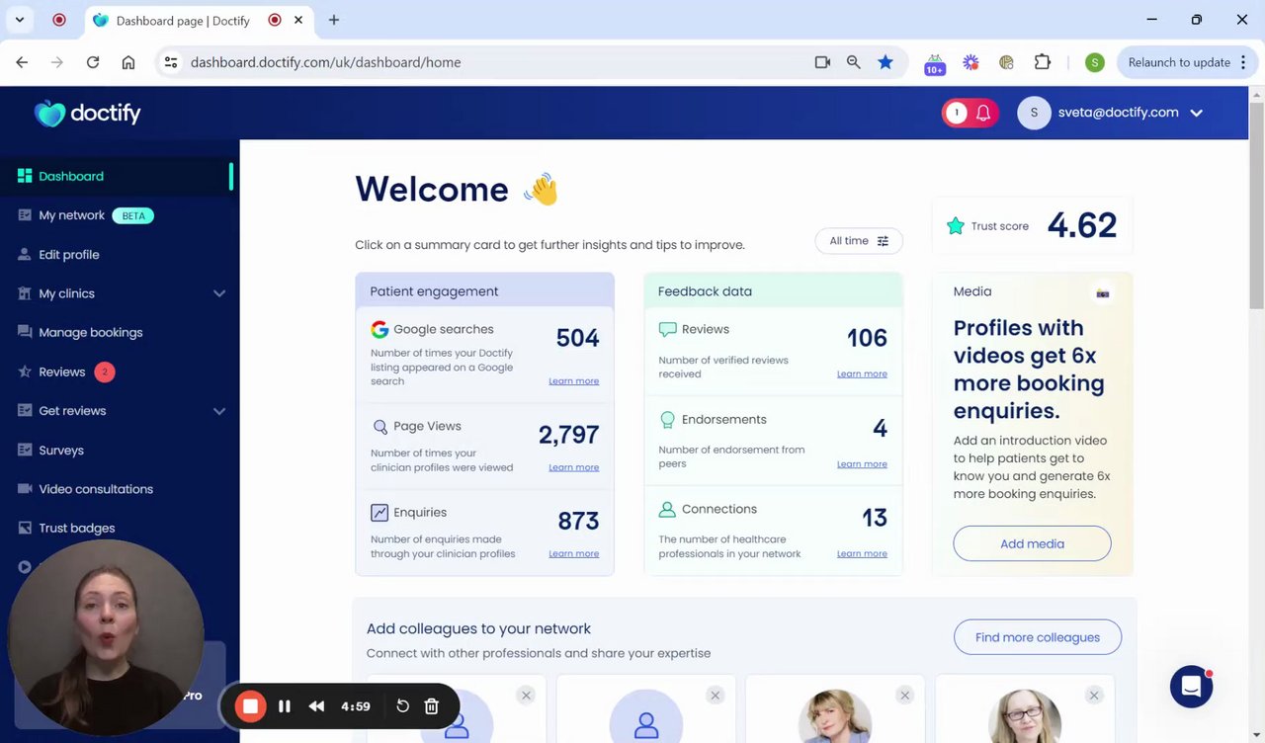Open My network in the sidebar
Viewport: 1265px width, 743px height.
pos(71,215)
